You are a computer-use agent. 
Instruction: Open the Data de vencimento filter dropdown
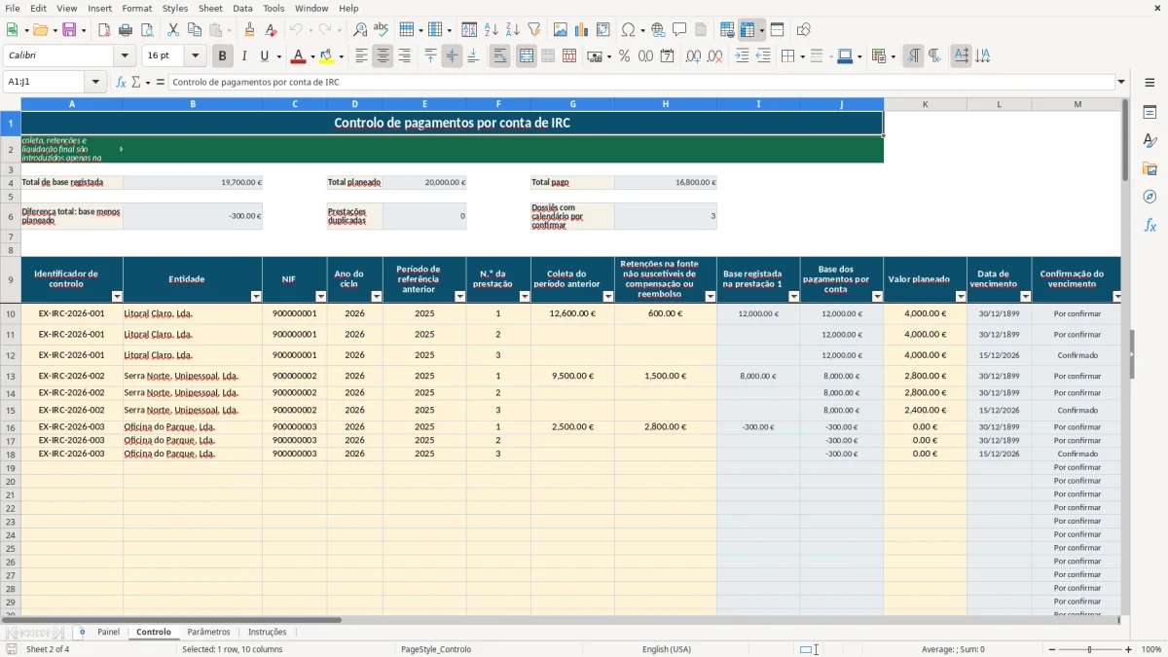[1025, 297]
